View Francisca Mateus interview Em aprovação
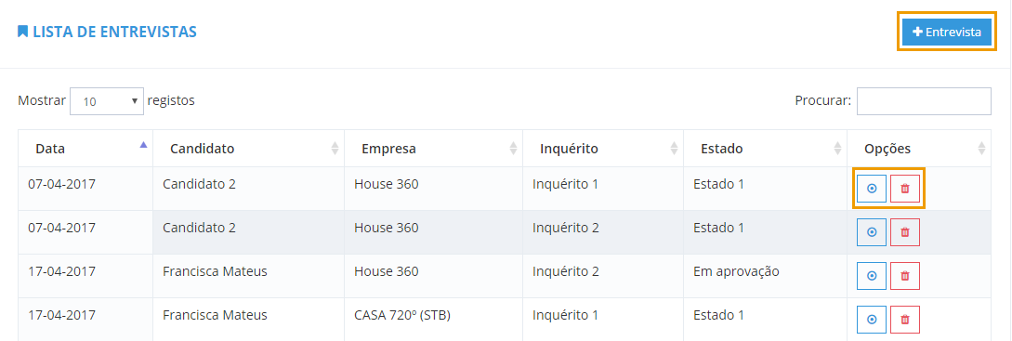 [x=872, y=276]
